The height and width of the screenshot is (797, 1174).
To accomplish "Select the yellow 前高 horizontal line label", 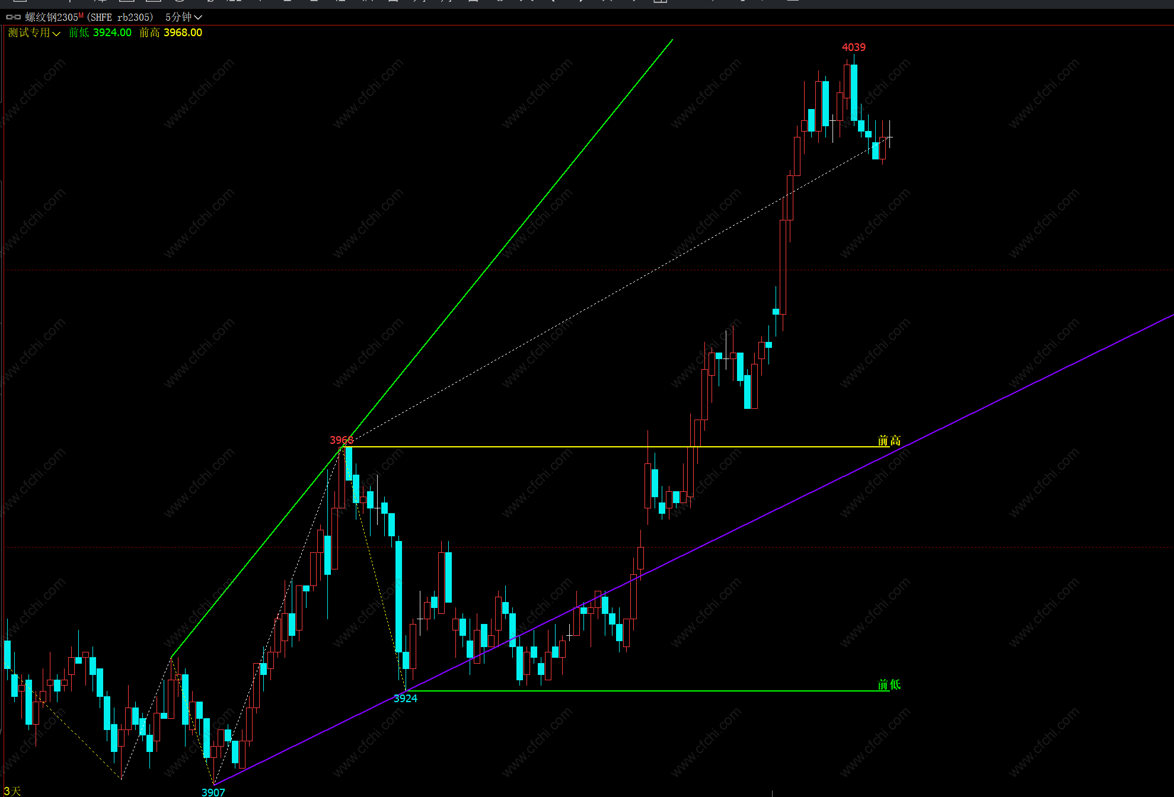I will pyautogui.click(x=889, y=440).
